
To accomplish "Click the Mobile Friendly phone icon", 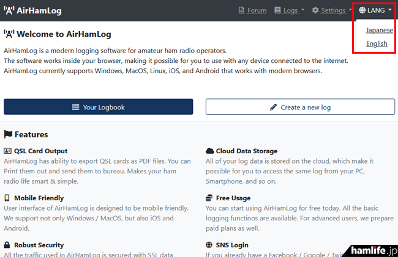I will 7,198.
